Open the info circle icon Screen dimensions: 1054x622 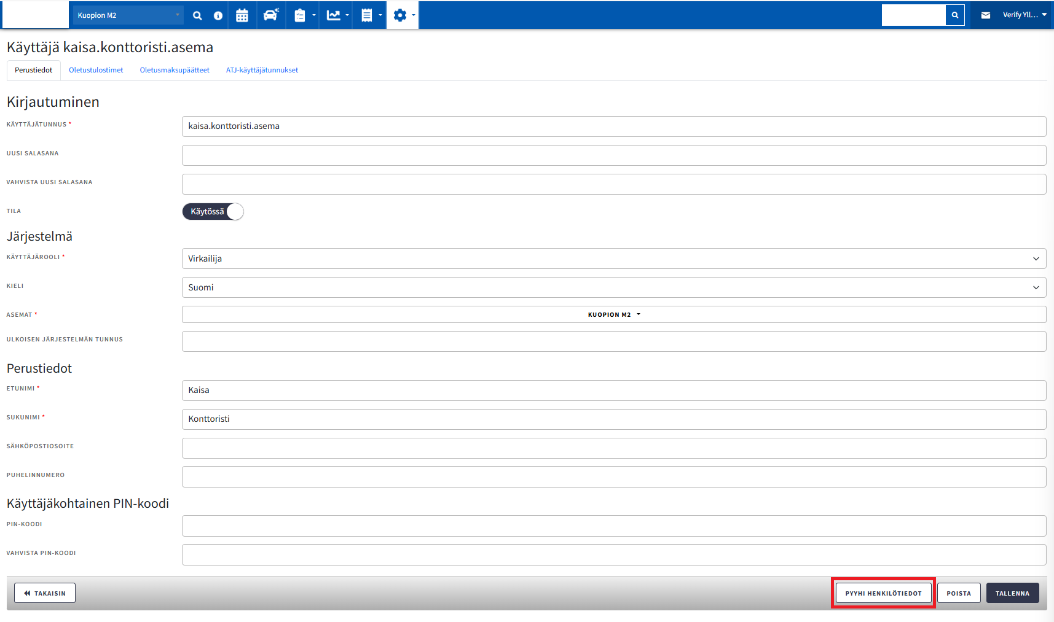(x=218, y=15)
